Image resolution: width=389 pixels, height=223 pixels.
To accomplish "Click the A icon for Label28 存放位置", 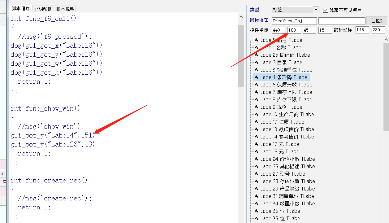I will pos(256,181).
